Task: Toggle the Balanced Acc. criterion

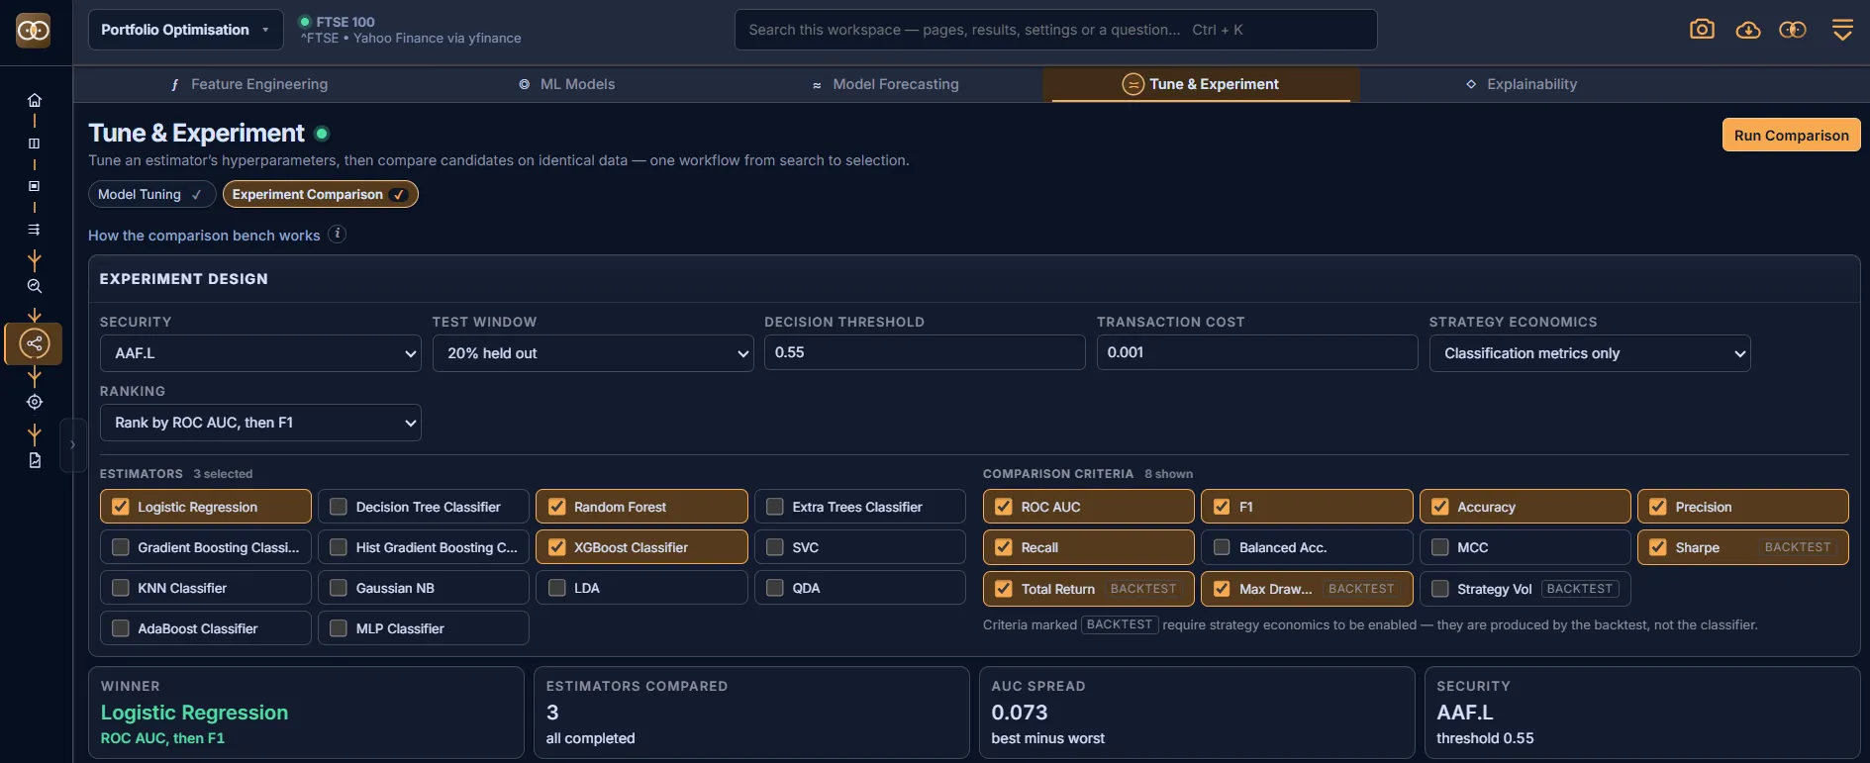Action: click(x=1222, y=547)
